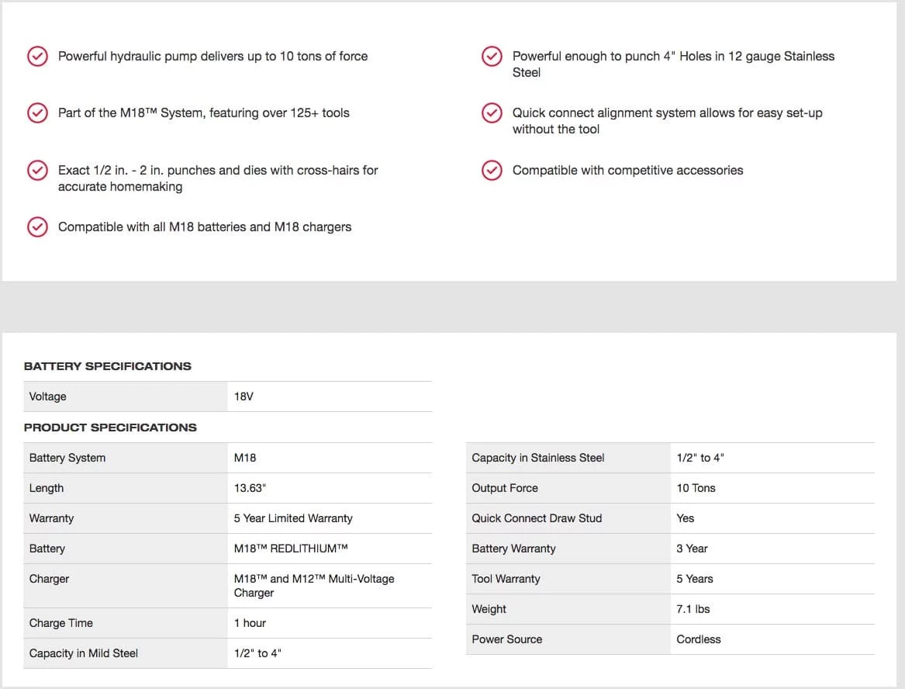
Task: Click checkmark icon beside hydraulic pump feature
Action: coord(37,56)
